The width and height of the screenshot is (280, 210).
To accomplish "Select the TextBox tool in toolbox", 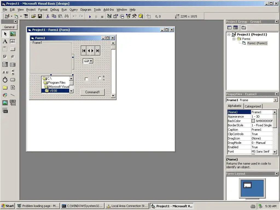I will coord(13,42).
